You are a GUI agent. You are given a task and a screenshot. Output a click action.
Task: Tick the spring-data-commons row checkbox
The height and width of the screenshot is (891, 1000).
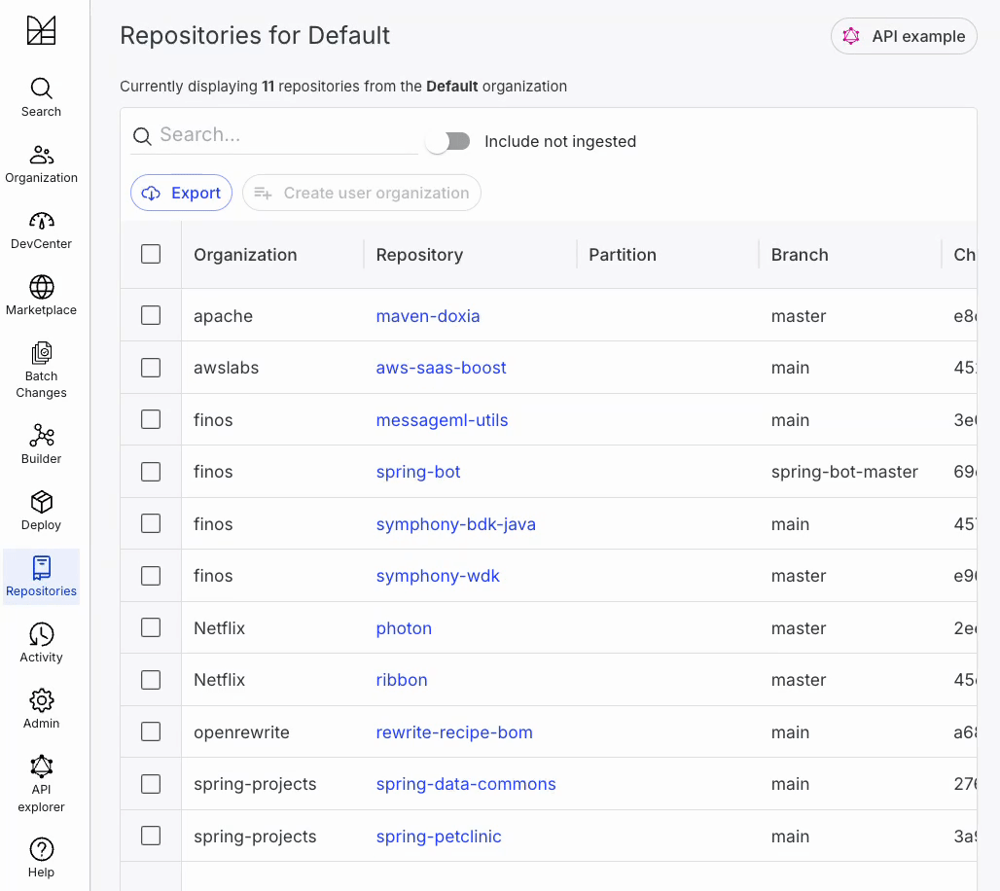(x=151, y=784)
